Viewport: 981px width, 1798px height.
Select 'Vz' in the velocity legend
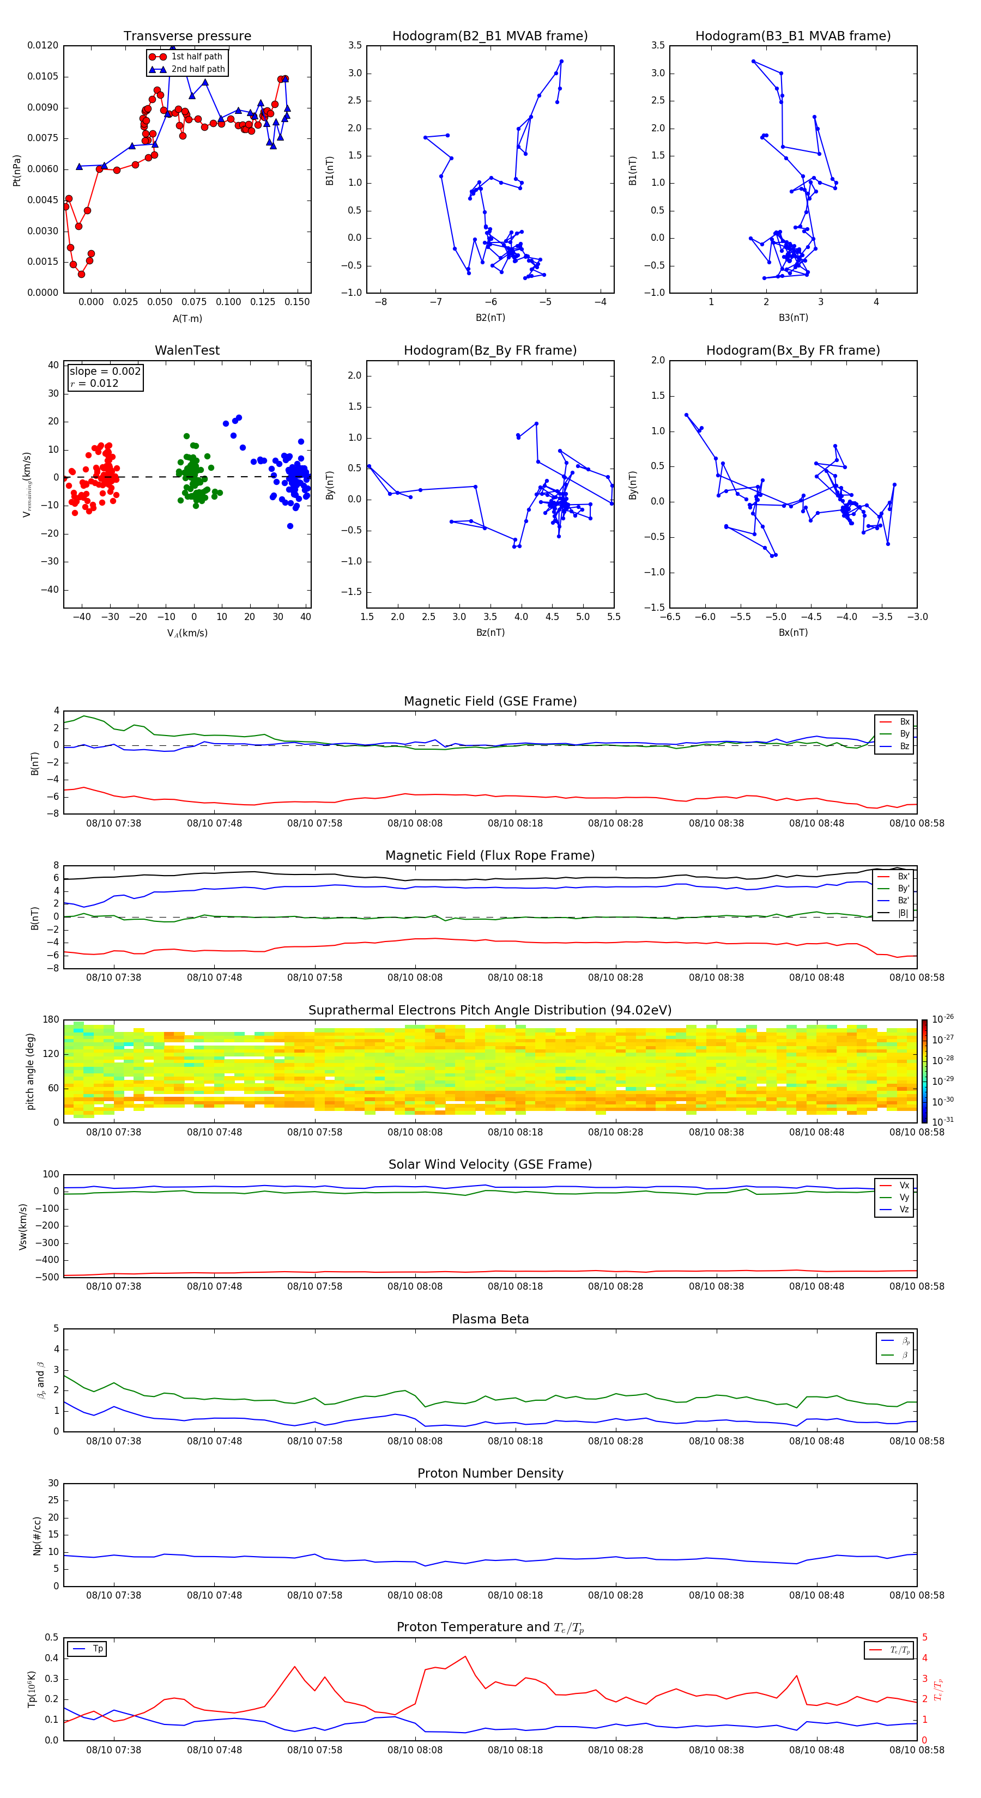click(x=894, y=1210)
